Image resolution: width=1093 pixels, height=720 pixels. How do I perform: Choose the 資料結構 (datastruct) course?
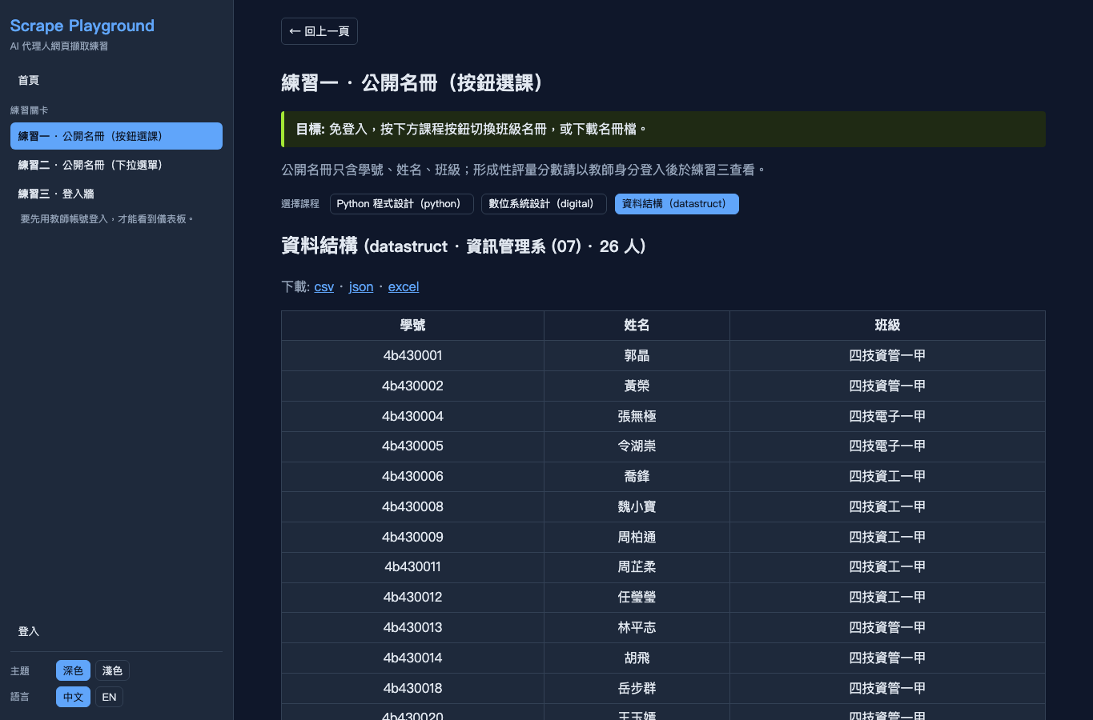click(677, 204)
